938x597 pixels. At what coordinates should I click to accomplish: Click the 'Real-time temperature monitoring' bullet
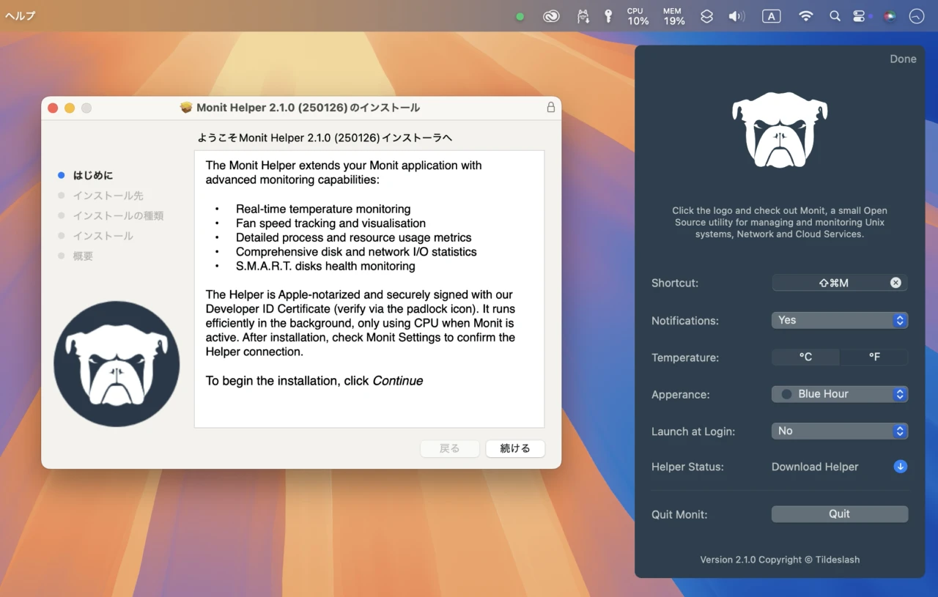[323, 209]
